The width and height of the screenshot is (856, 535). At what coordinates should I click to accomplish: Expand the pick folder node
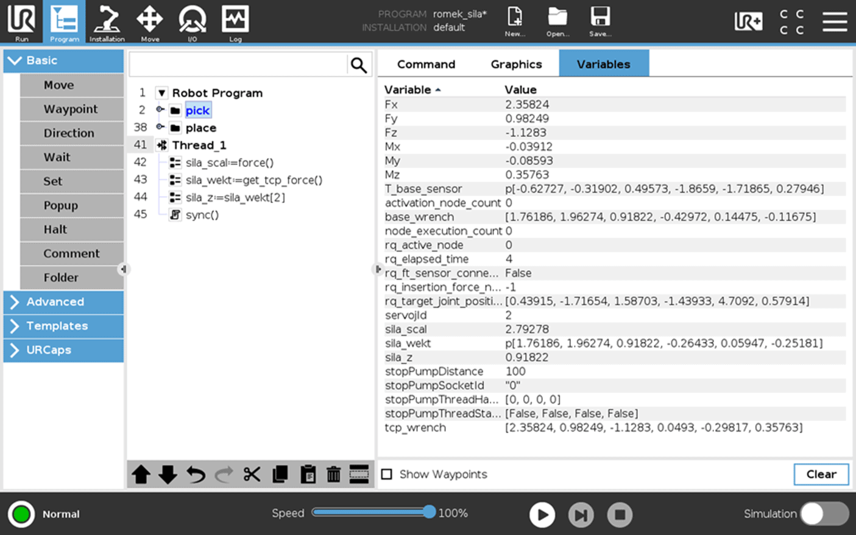tap(160, 110)
